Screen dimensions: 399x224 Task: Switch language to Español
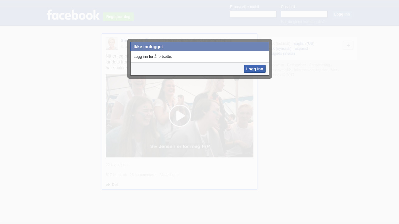(301, 49)
